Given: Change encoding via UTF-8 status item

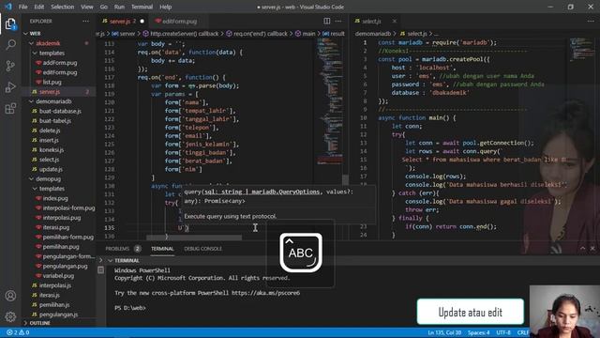Looking at the screenshot, I should click(503, 332).
